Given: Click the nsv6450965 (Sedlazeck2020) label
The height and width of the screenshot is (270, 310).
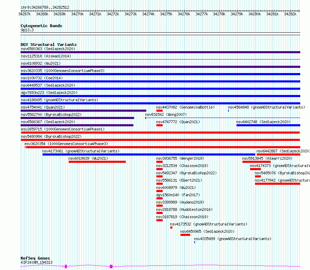Looking at the screenshot, I should click(207, 231).
